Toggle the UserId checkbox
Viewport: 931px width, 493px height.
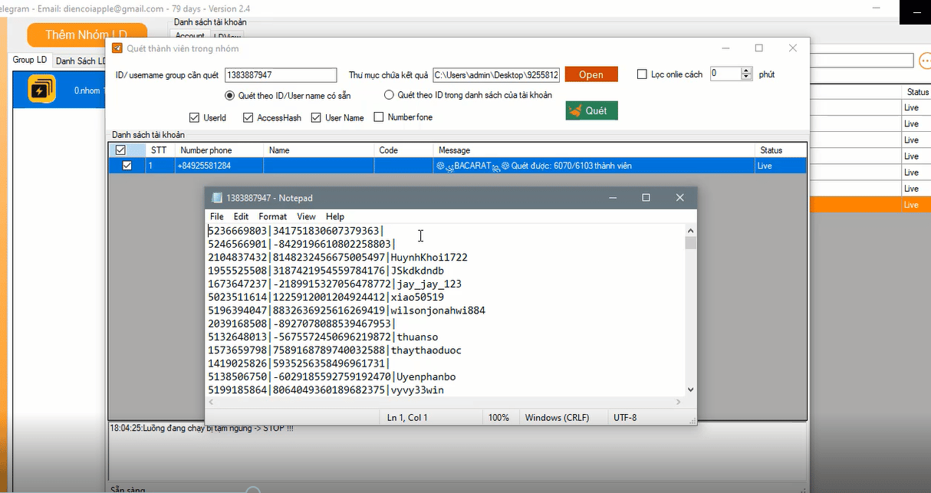tap(194, 117)
